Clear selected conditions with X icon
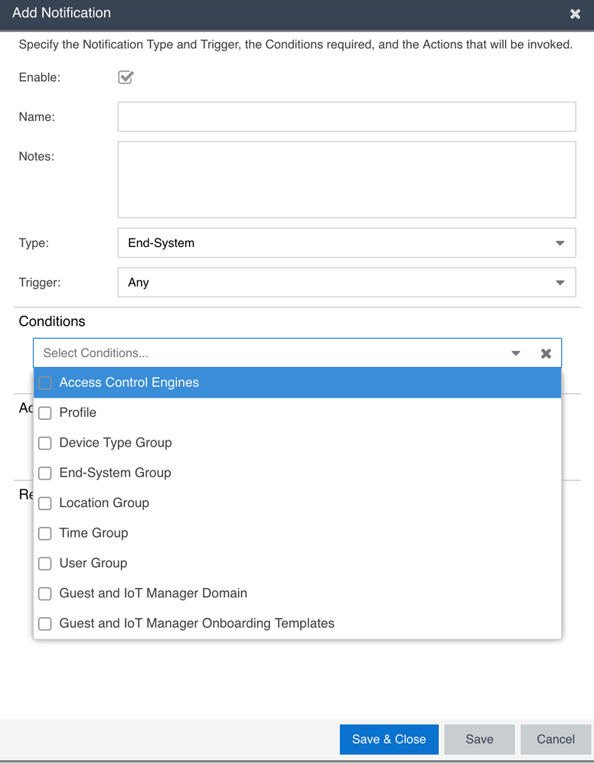Image resolution: width=594 pixels, height=764 pixels. tap(546, 353)
